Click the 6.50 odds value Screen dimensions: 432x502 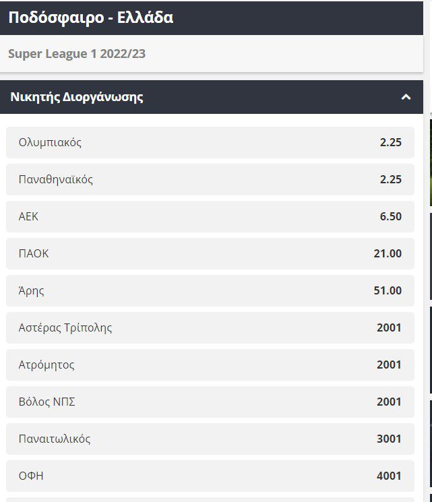click(x=390, y=217)
